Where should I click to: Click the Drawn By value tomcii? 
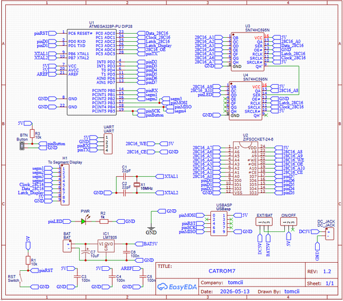pyautogui.click(x=292, y=291)
